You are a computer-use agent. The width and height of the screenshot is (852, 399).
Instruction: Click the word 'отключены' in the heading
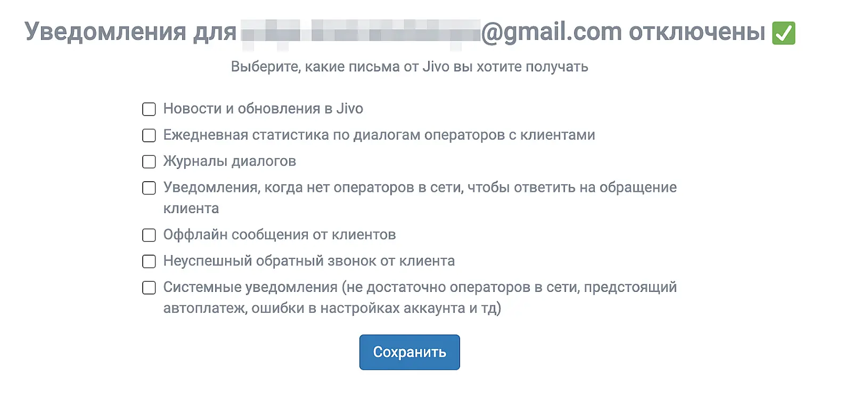[x=697, y=32]
